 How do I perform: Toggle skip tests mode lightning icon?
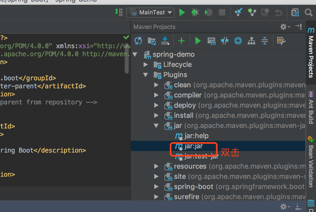238,41
